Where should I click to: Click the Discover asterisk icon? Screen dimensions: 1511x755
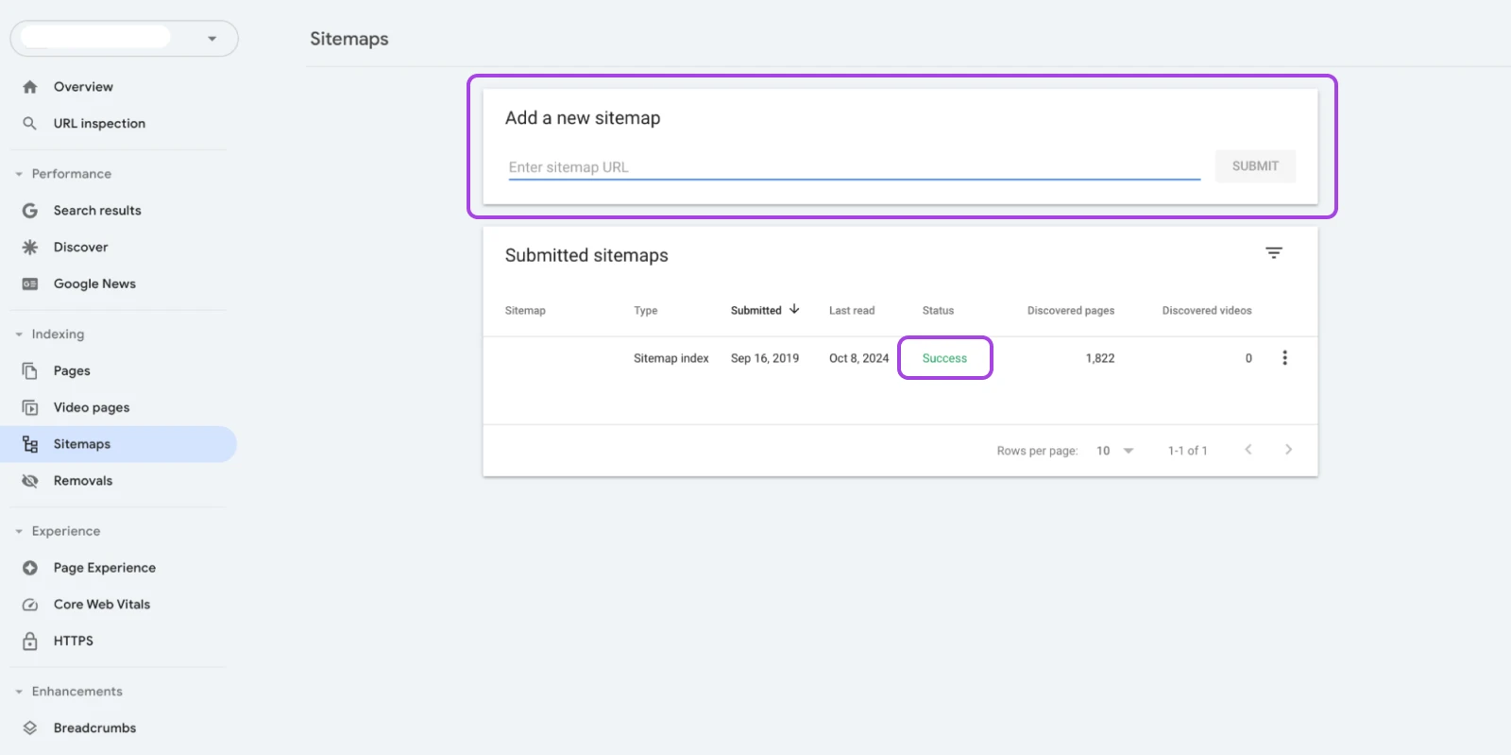coord(30,248)
